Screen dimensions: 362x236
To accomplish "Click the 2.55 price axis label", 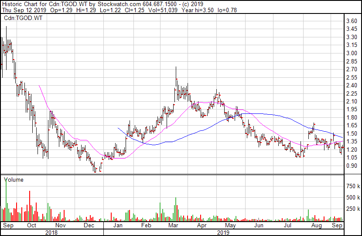I will (x=352, y=77).
